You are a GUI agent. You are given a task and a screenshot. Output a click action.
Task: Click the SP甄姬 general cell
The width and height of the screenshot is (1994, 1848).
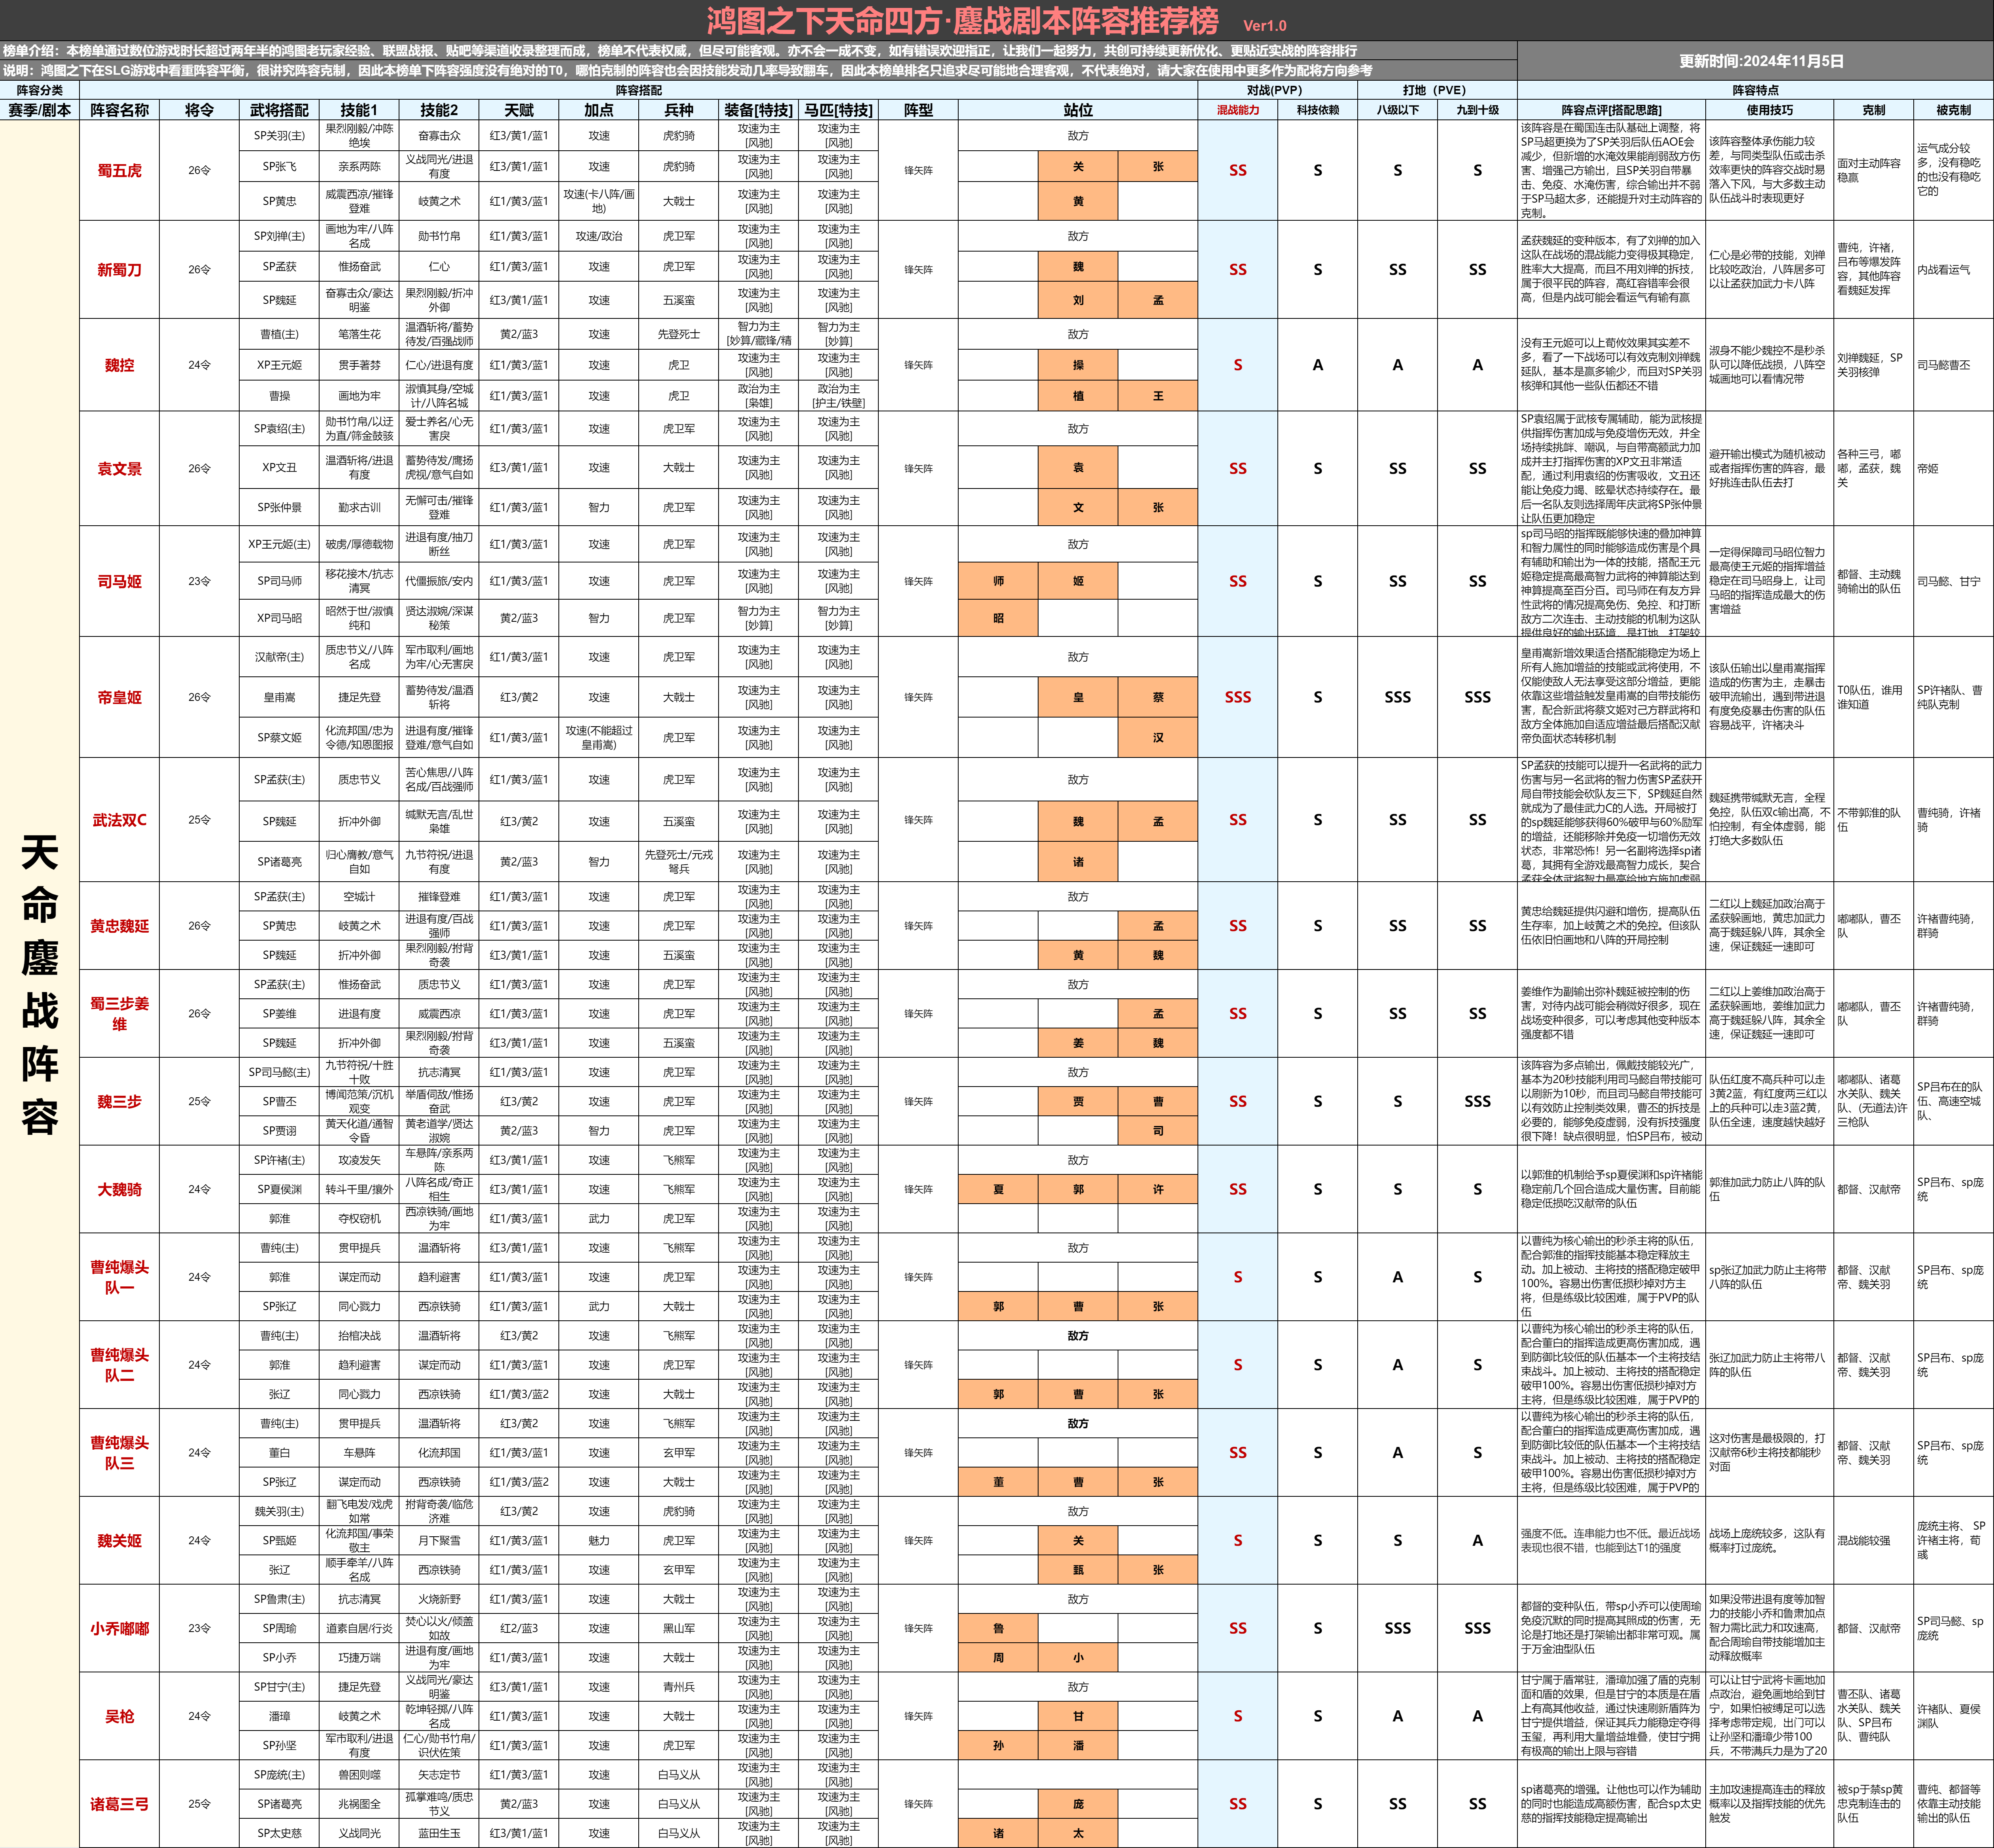click(279, 1540)
